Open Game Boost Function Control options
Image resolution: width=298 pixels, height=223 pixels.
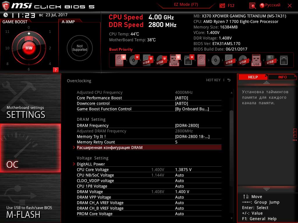pyautogui.click(x=149, y=109)
